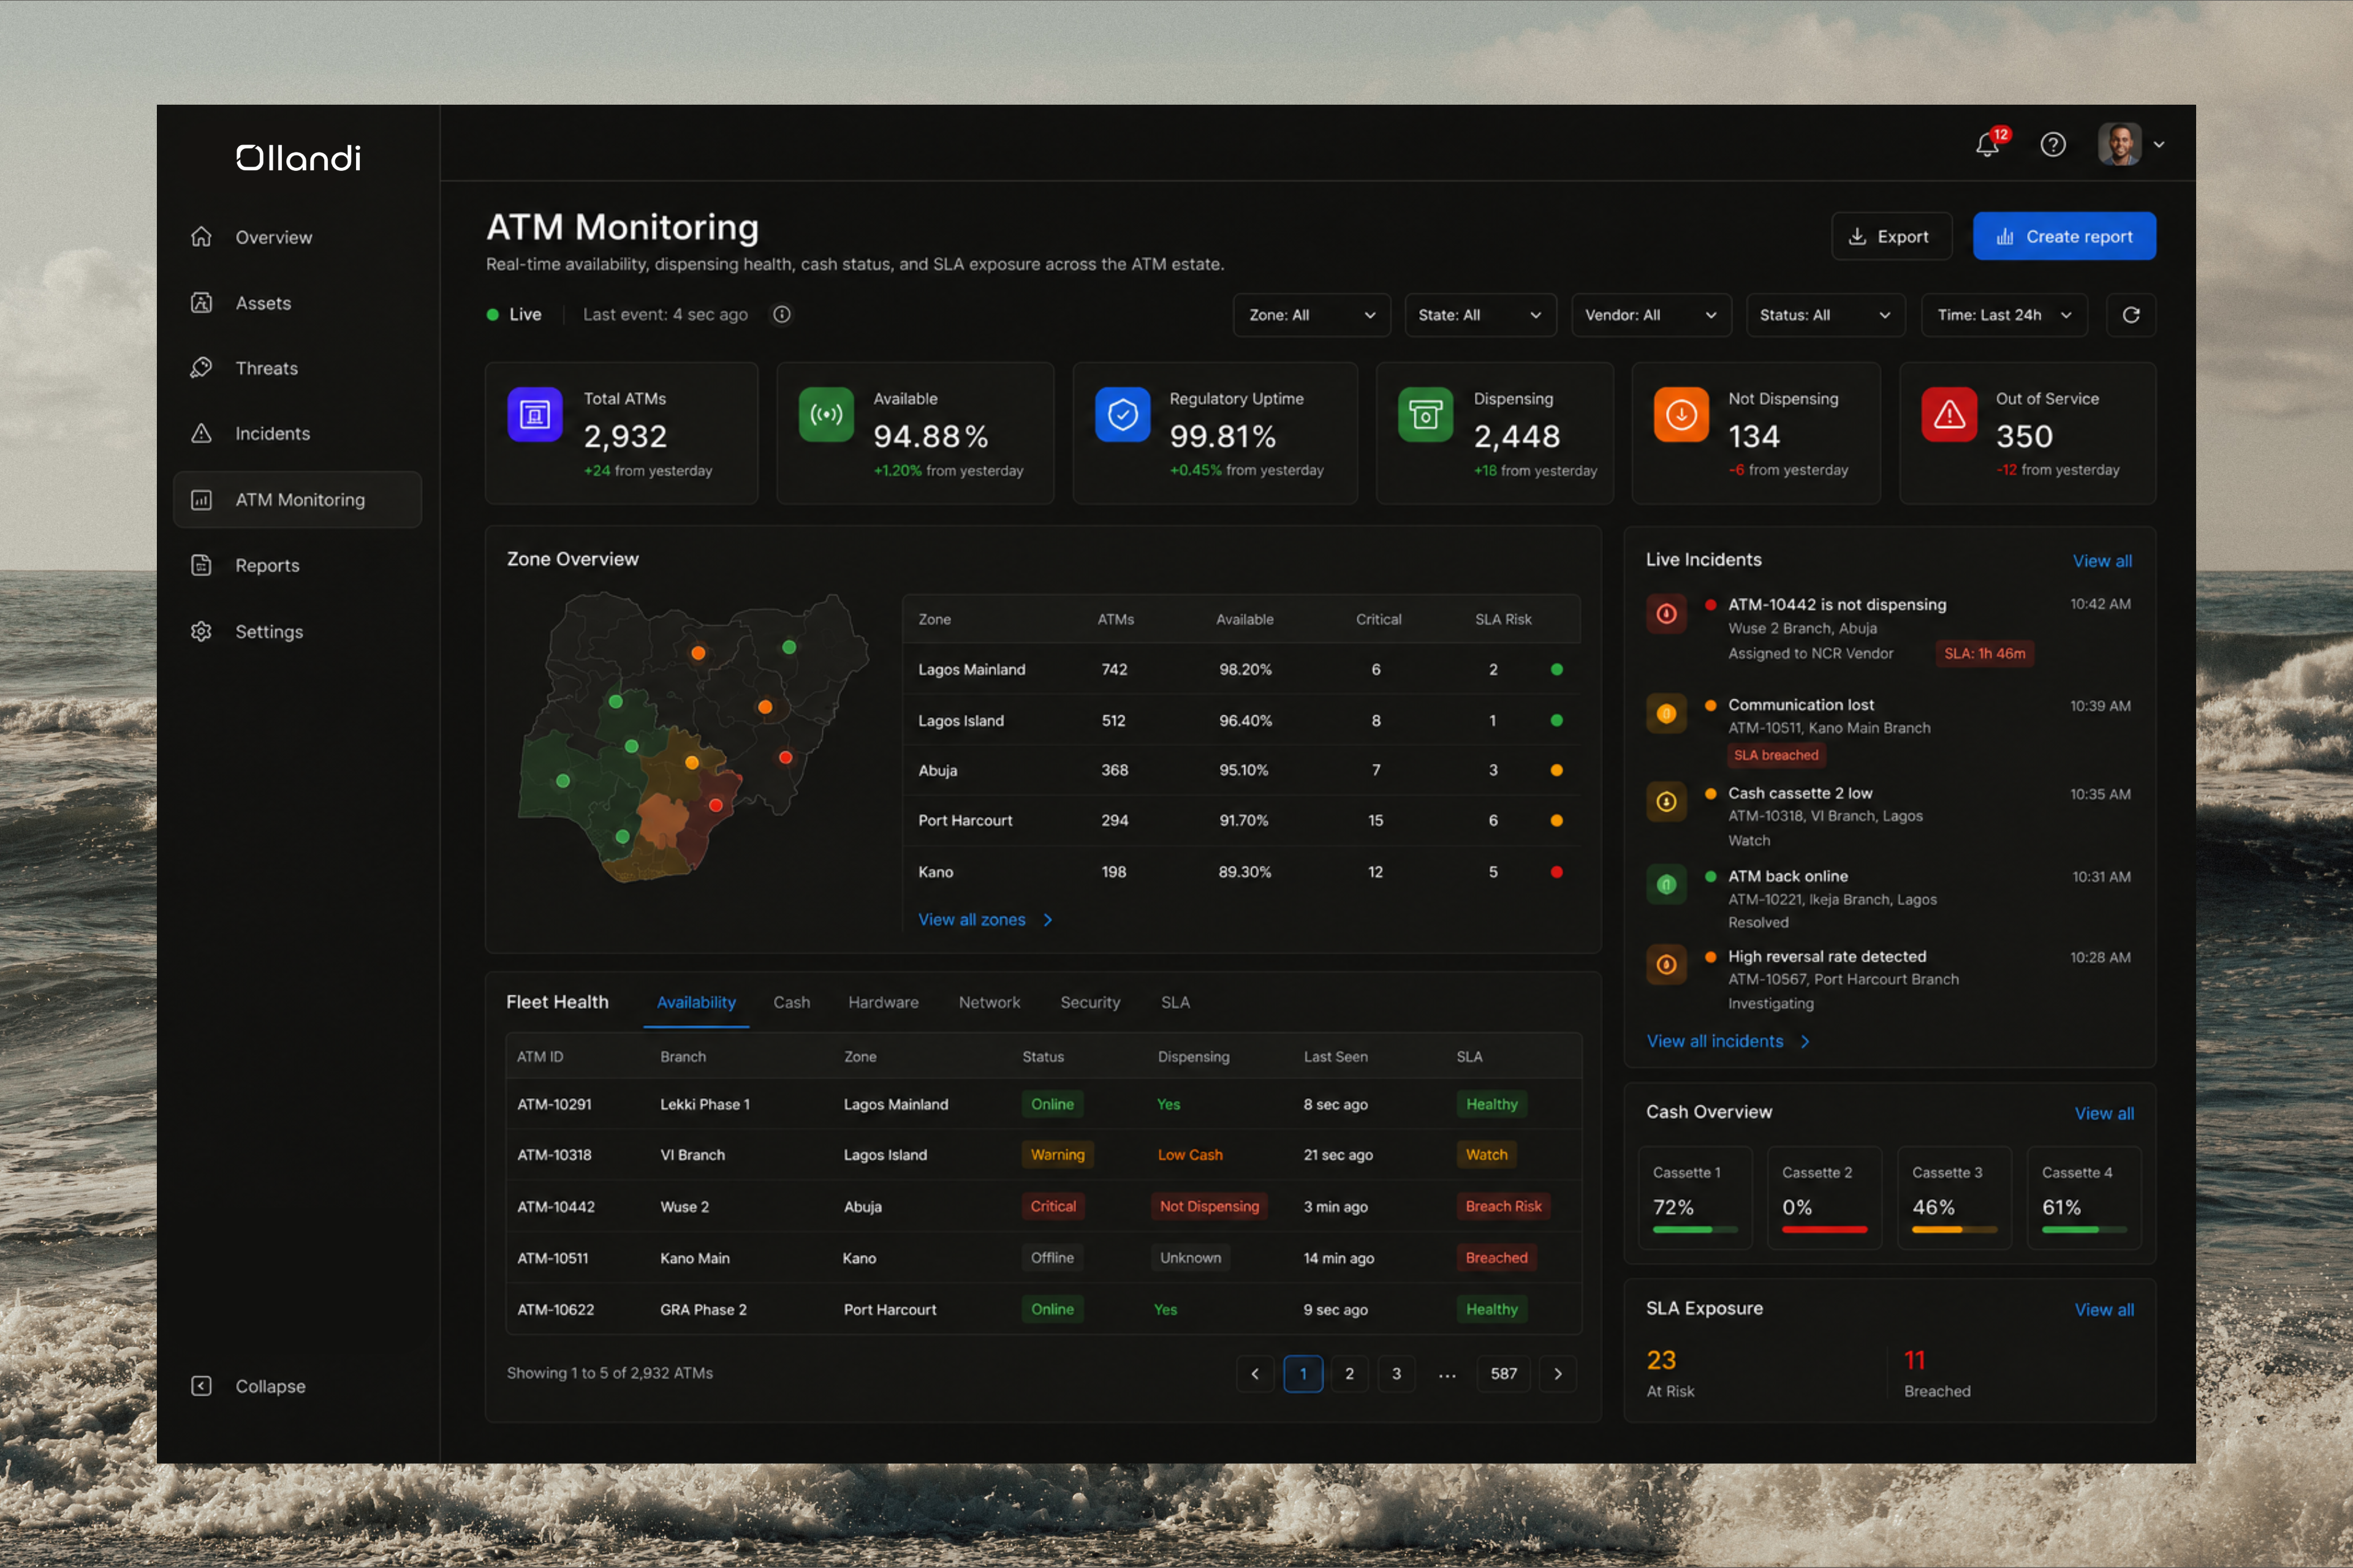Open View all zones link

click(x=985, y=920)
